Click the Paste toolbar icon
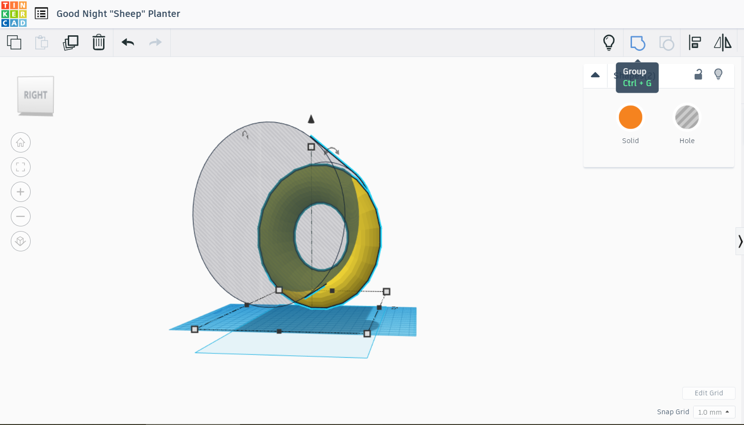This screenshot has width=744, height=425. tap(42, 42)
